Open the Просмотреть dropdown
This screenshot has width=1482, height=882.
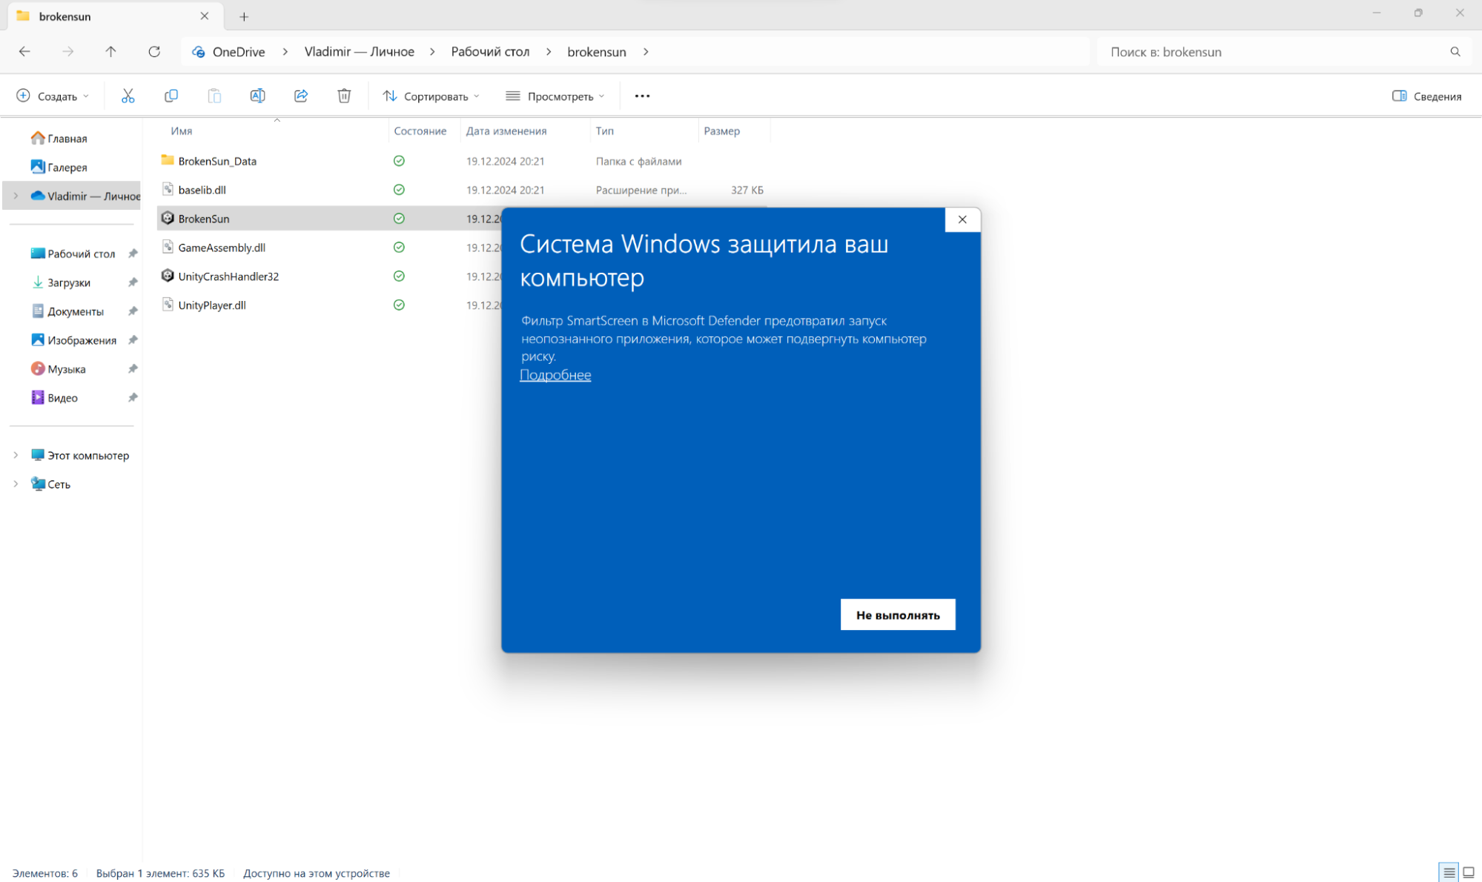555,96
